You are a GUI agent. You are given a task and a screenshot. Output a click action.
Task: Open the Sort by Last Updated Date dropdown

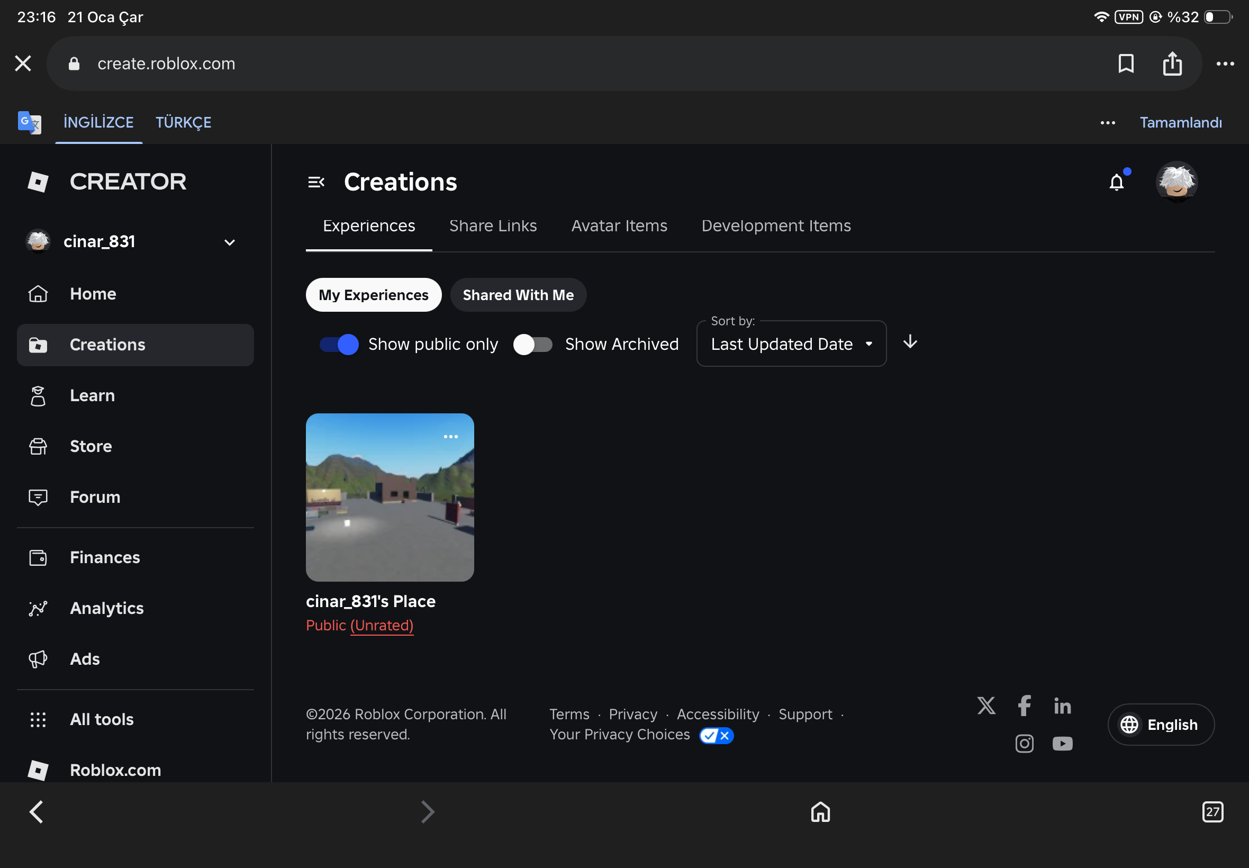click(x=791, y=343)
